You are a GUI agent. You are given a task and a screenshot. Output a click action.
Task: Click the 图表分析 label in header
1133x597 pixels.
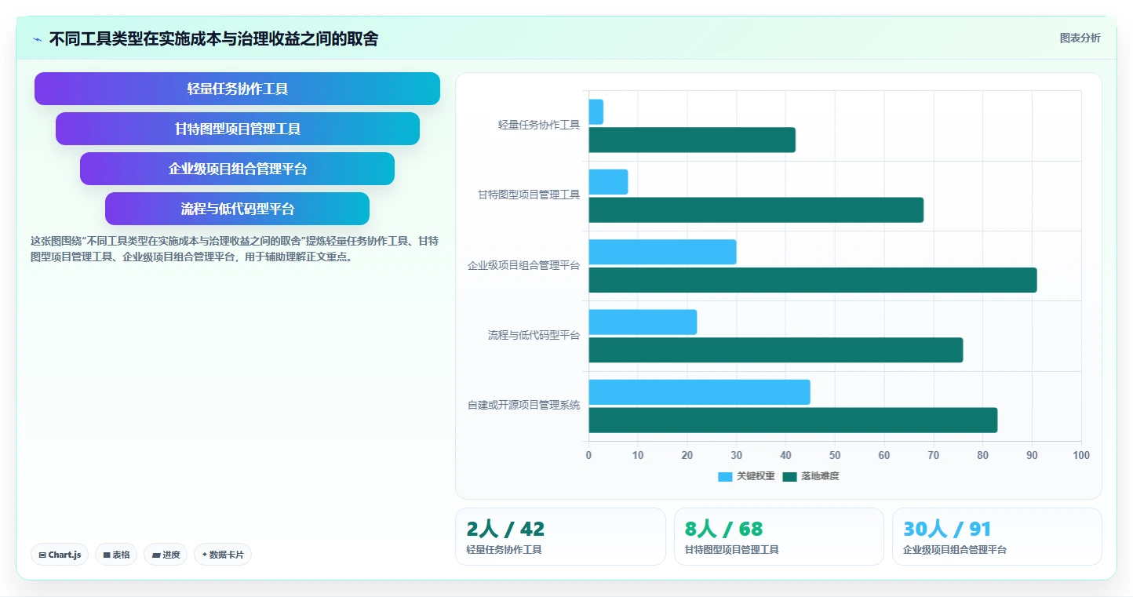pyautogui.click(x=1080, y=38)
